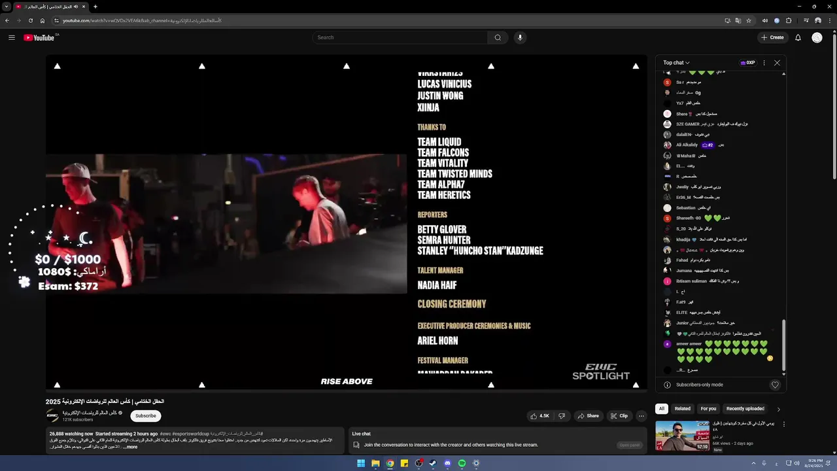
Task: Go to the YouTube home logo
Action: point(39,37)
